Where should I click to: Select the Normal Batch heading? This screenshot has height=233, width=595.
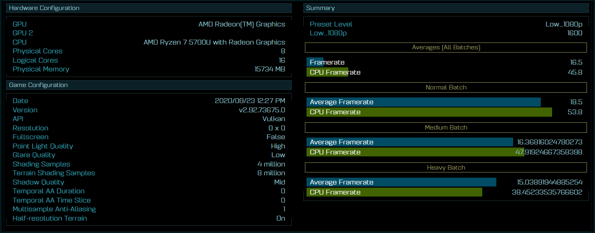tap(446, 87)
